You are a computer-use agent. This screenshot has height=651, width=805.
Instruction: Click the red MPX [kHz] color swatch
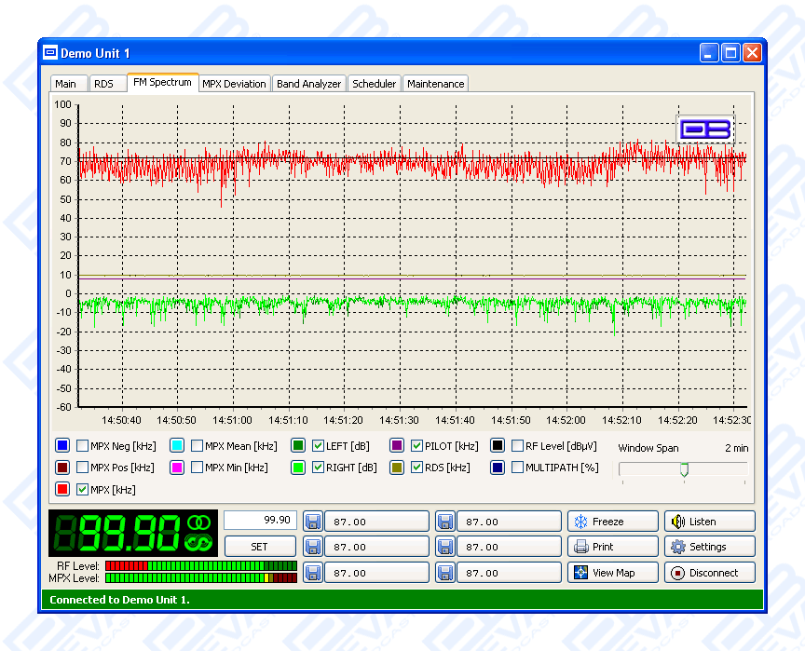point(62,490)
